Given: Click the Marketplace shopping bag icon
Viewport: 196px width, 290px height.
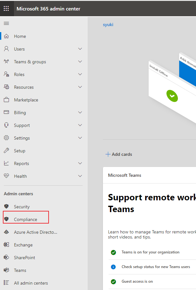Looking at the screenshot, I should pyautogui.click(x=6, y=100).
